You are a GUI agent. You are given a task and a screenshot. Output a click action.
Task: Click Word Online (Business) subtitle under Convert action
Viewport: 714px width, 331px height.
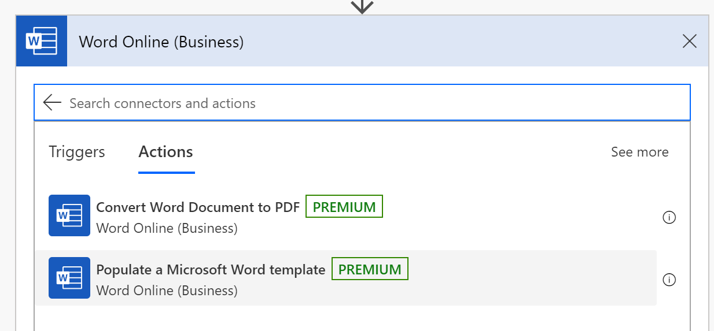(x=167, y=228)
